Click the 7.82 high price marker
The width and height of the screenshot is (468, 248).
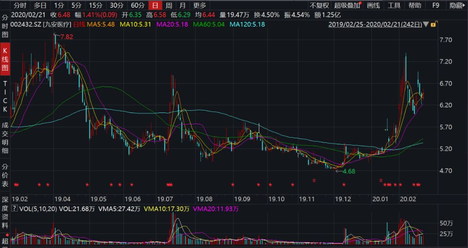[x=66, y=37]
